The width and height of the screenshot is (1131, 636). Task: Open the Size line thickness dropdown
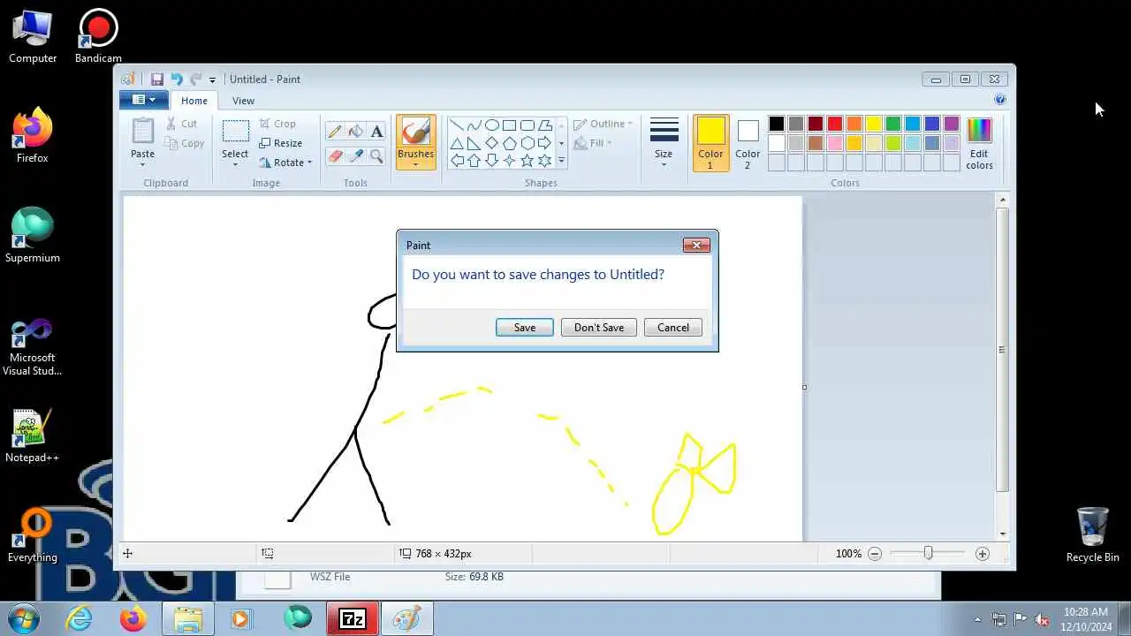point(664,143)
